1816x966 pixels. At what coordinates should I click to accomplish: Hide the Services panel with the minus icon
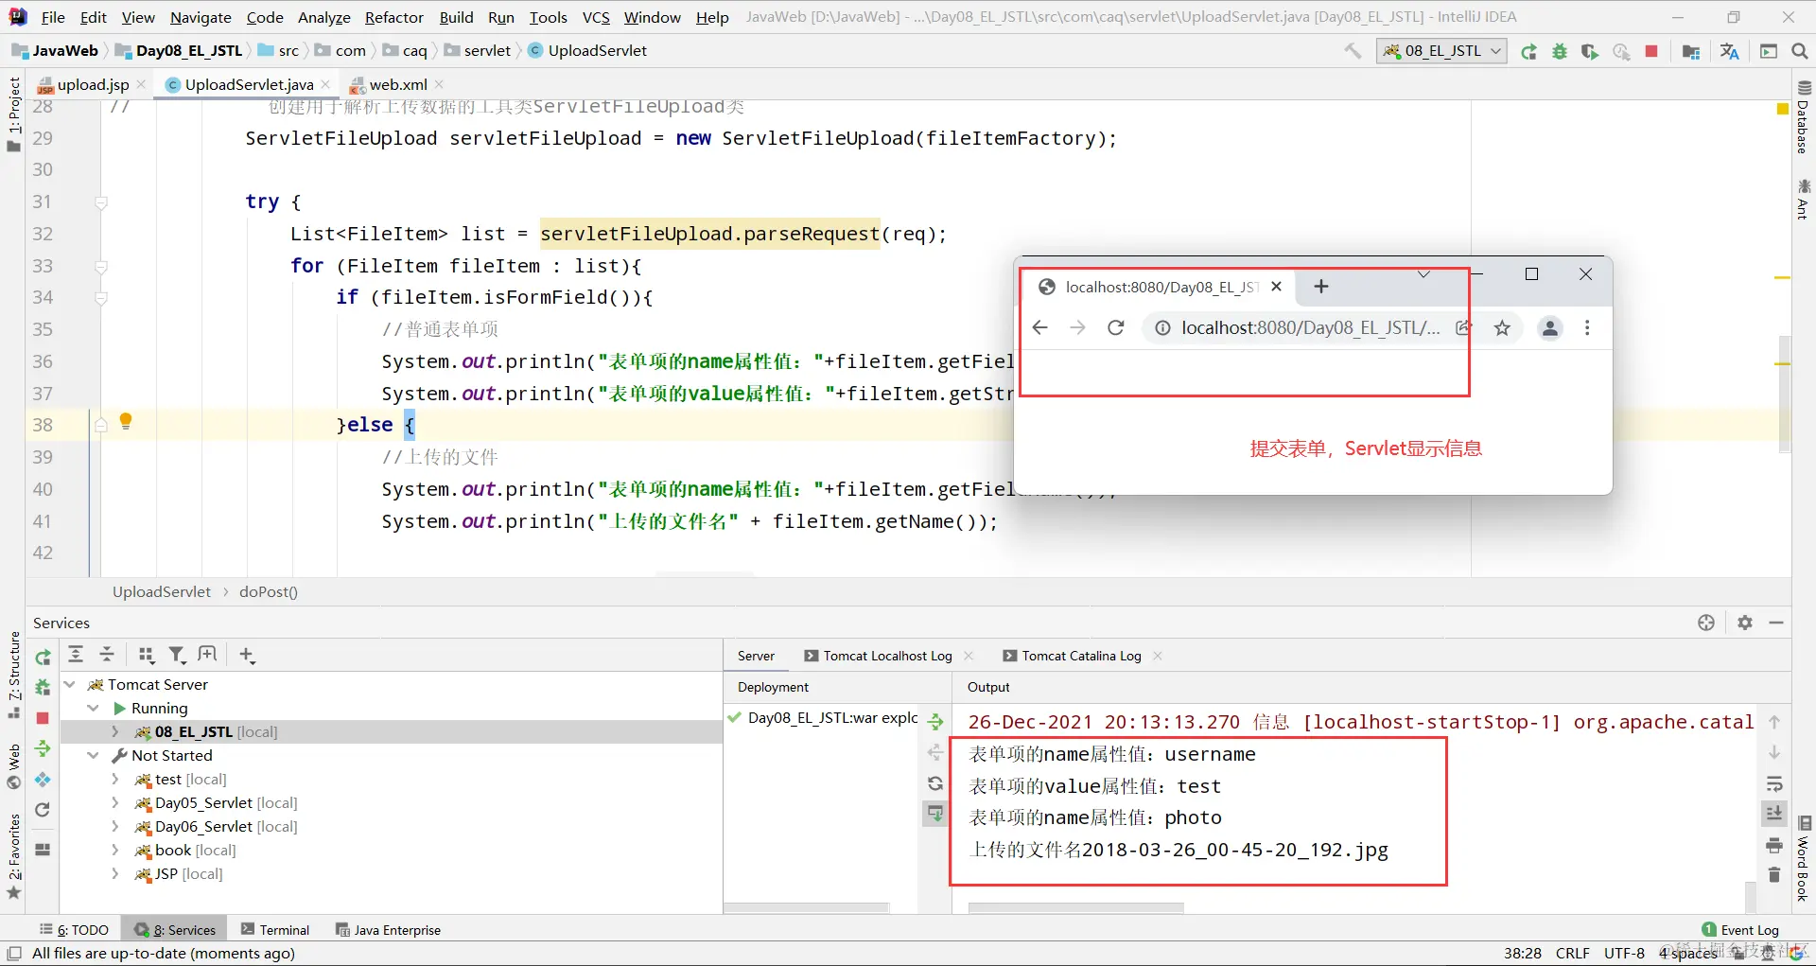coord(1776,623)
